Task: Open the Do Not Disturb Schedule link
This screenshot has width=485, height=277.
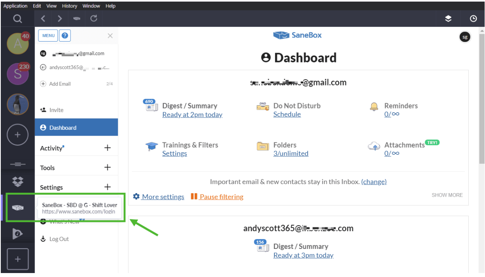Action: pos(287,114)
